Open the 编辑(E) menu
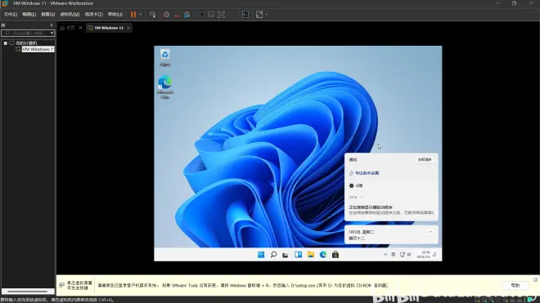Screen dimensions: 540x303 coord(29,15)
